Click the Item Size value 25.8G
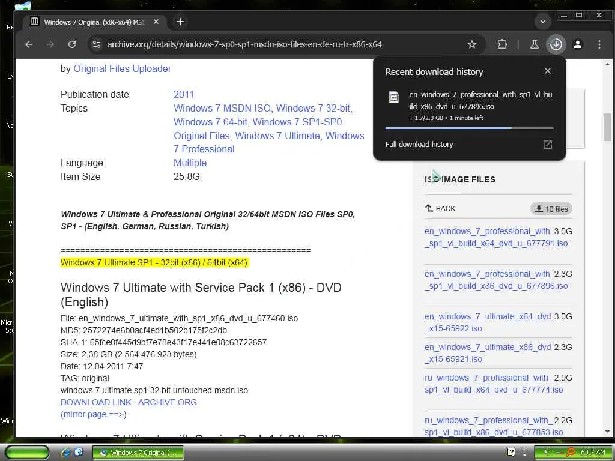 coord(186,177)
